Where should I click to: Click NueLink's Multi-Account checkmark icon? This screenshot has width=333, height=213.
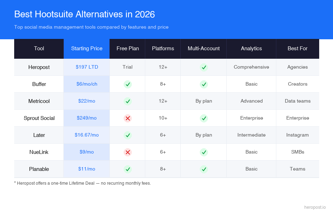[204, 152]
